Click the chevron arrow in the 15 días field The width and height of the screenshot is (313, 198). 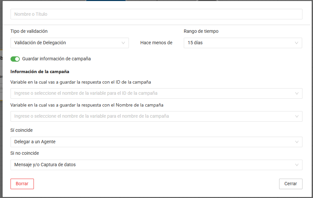coord(297,43)
